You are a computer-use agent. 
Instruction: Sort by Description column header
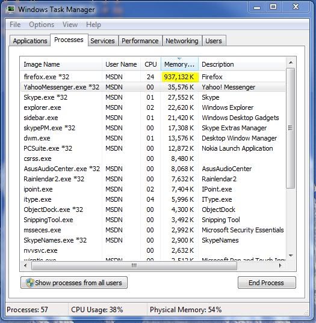pos(242,64)
